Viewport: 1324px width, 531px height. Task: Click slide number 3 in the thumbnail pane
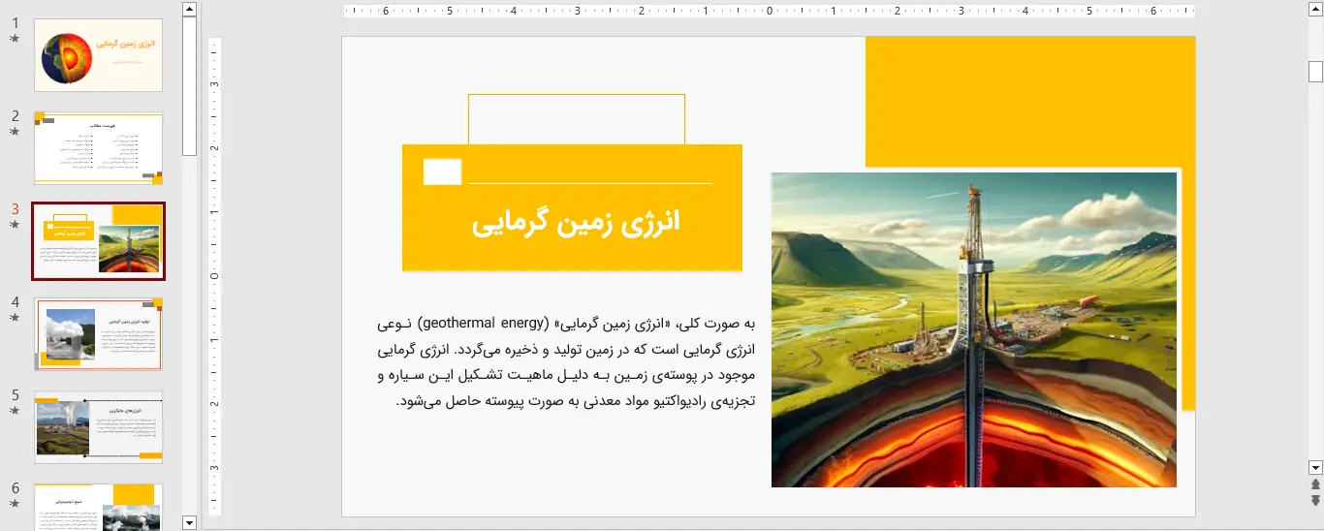[15, 209]
